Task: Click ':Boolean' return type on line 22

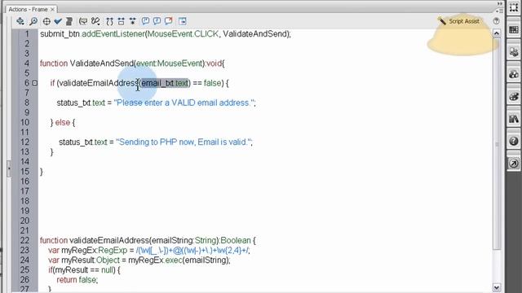Action: click(234, 241)
